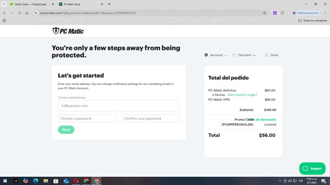This screenshot has height=185, width=330.
Task: Select the Payment step indicator
Action: [244, 55]
